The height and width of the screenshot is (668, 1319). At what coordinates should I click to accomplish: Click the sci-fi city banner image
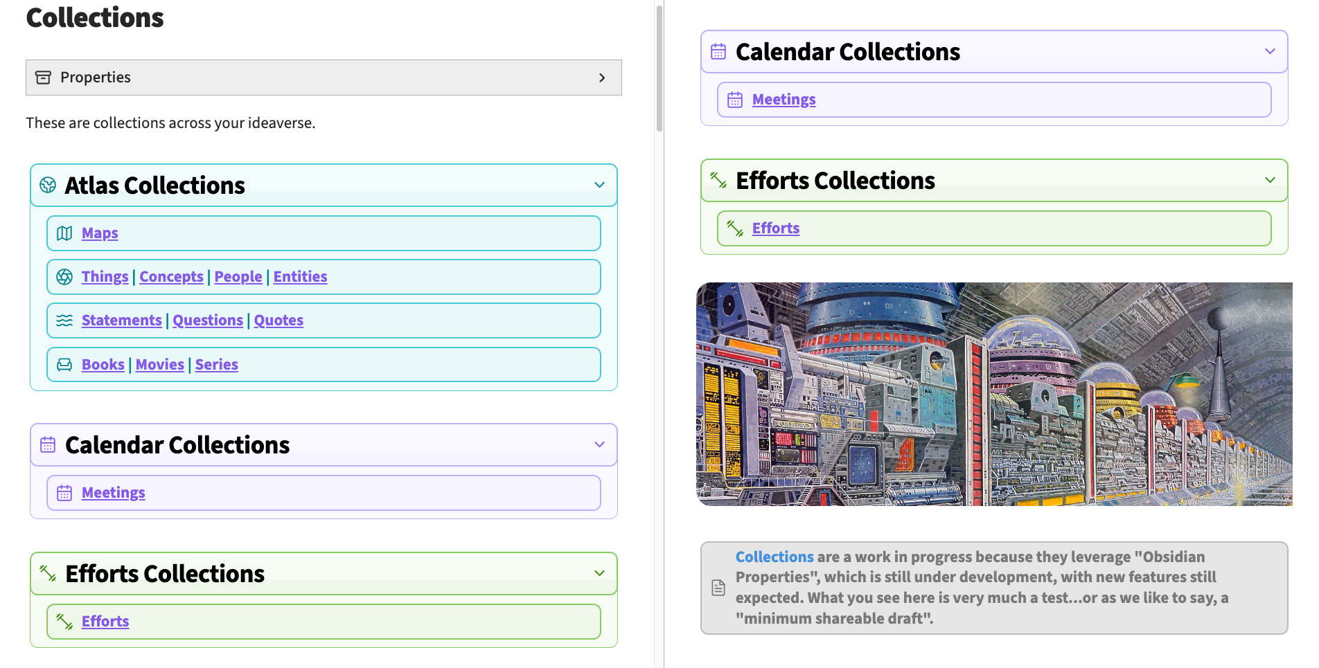[994, 394]
